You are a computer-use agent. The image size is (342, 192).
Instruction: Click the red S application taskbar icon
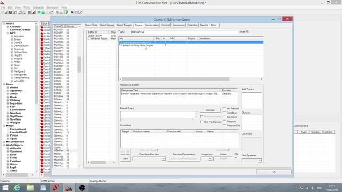point(56,188)
